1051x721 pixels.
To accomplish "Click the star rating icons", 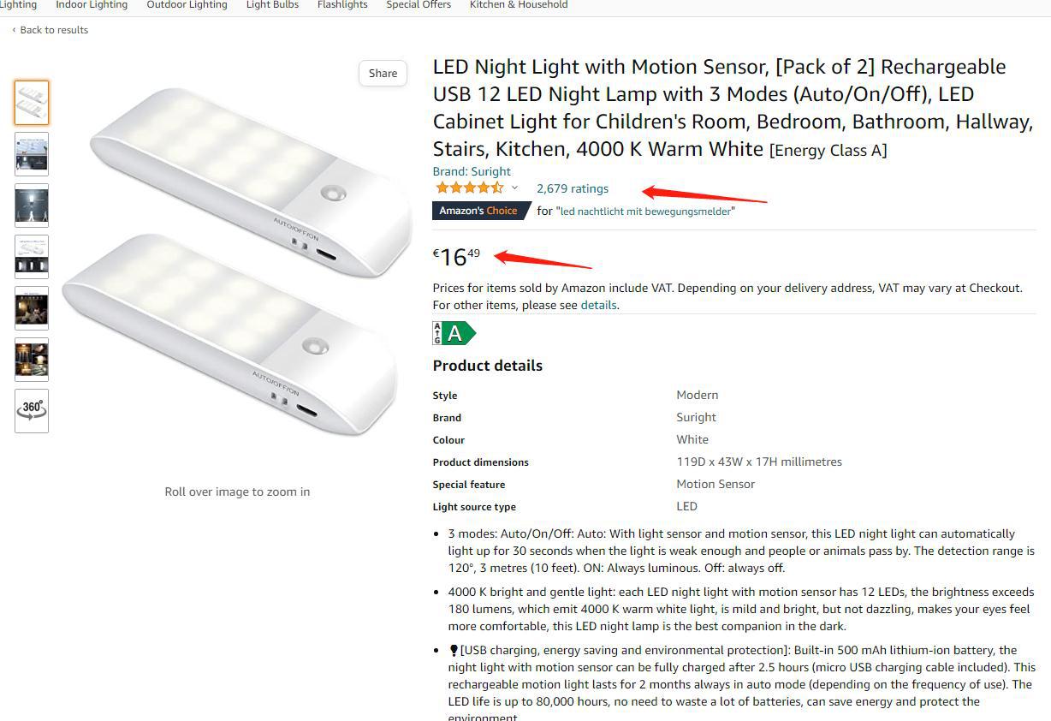I will click(469, 188).
